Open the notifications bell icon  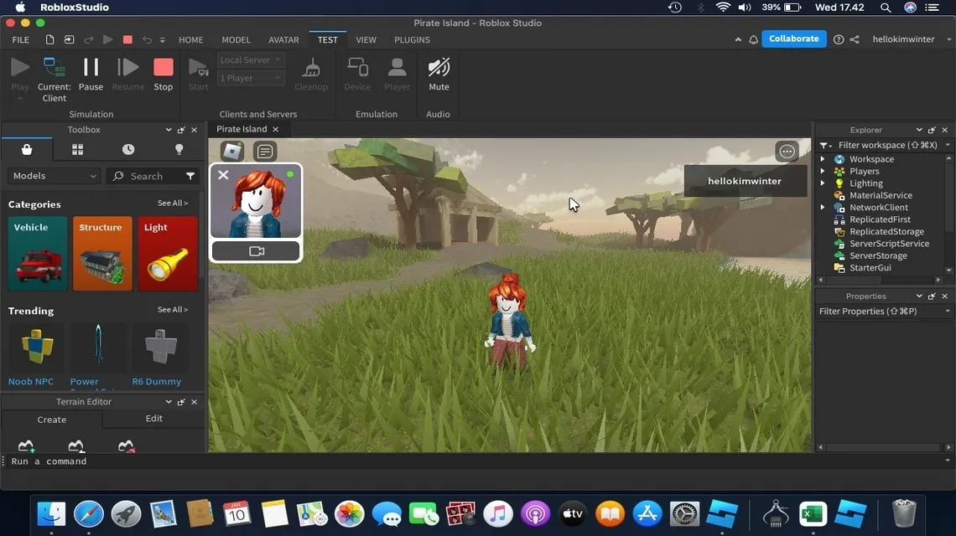point(753,39)
